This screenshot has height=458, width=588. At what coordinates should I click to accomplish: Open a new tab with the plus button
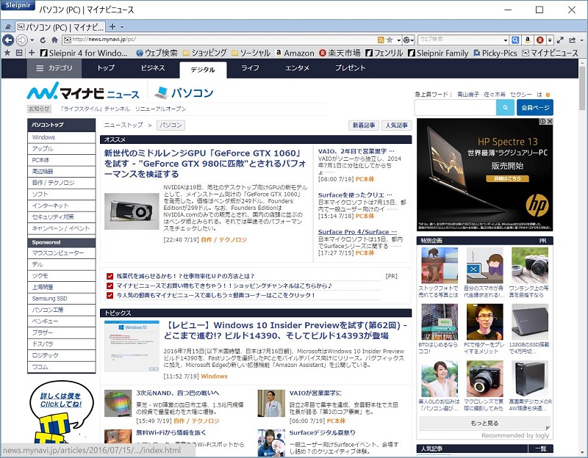[x=112, y=26]
